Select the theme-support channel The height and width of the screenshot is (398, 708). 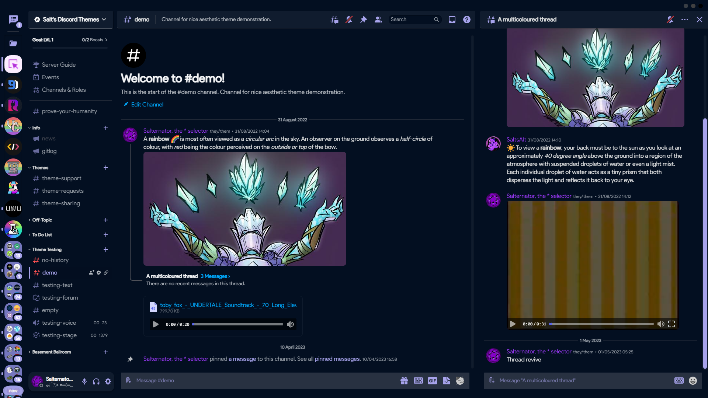(x=62, y=178)
